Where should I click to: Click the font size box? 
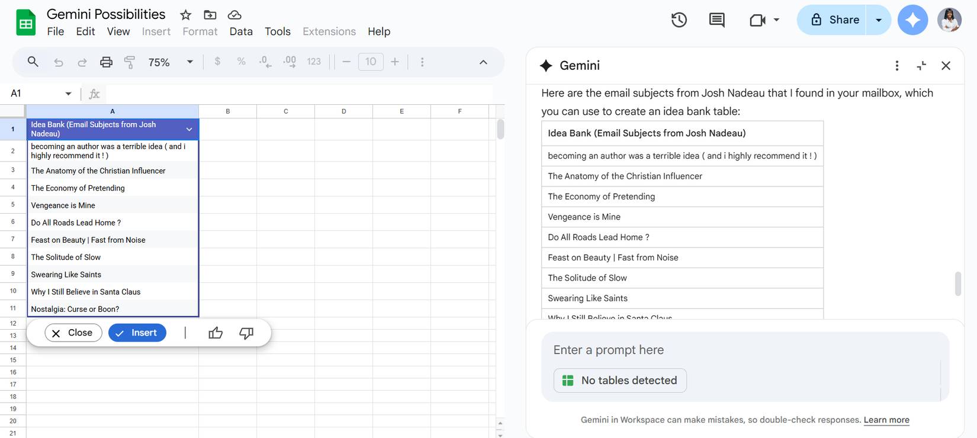pos(371,62)
